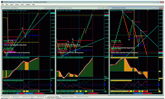This screenshot has height=99, width=165.
Task: Open the Help menu
Action: coord(33,4)
